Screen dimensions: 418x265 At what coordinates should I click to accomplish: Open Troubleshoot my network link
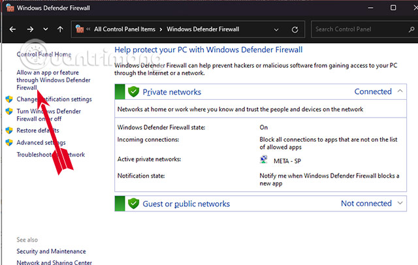51,155
